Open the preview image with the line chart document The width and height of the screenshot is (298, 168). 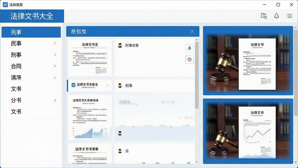click(248, 131)
